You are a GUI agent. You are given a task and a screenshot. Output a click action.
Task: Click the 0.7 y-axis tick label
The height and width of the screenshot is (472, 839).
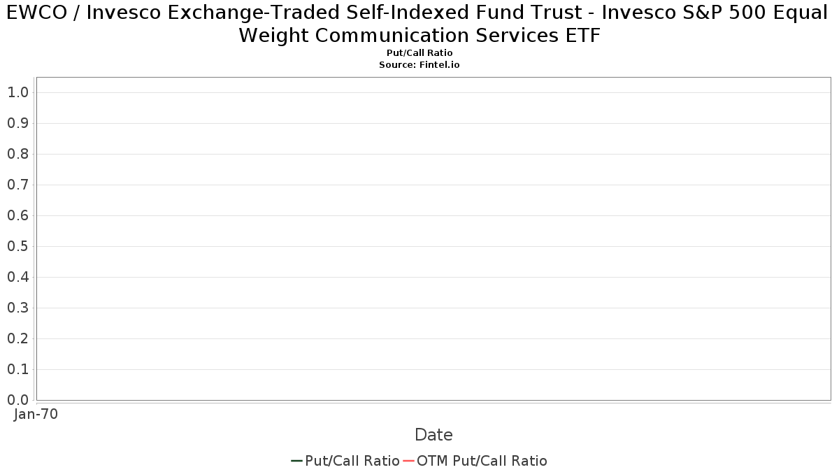(17, 185)
